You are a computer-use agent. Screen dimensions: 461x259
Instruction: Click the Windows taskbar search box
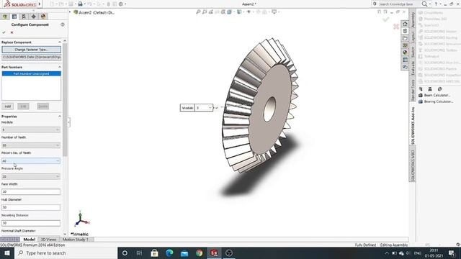pos(66,253)
